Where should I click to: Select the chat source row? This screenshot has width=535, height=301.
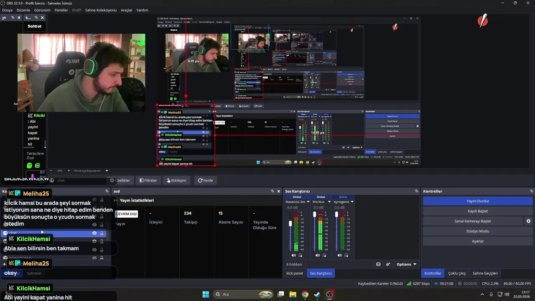coord(53,233)
